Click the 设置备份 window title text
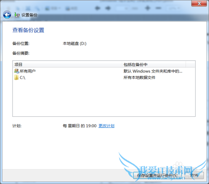Image resolution: width=209 pixels, height=184 pixels. [x=29, y=15]
